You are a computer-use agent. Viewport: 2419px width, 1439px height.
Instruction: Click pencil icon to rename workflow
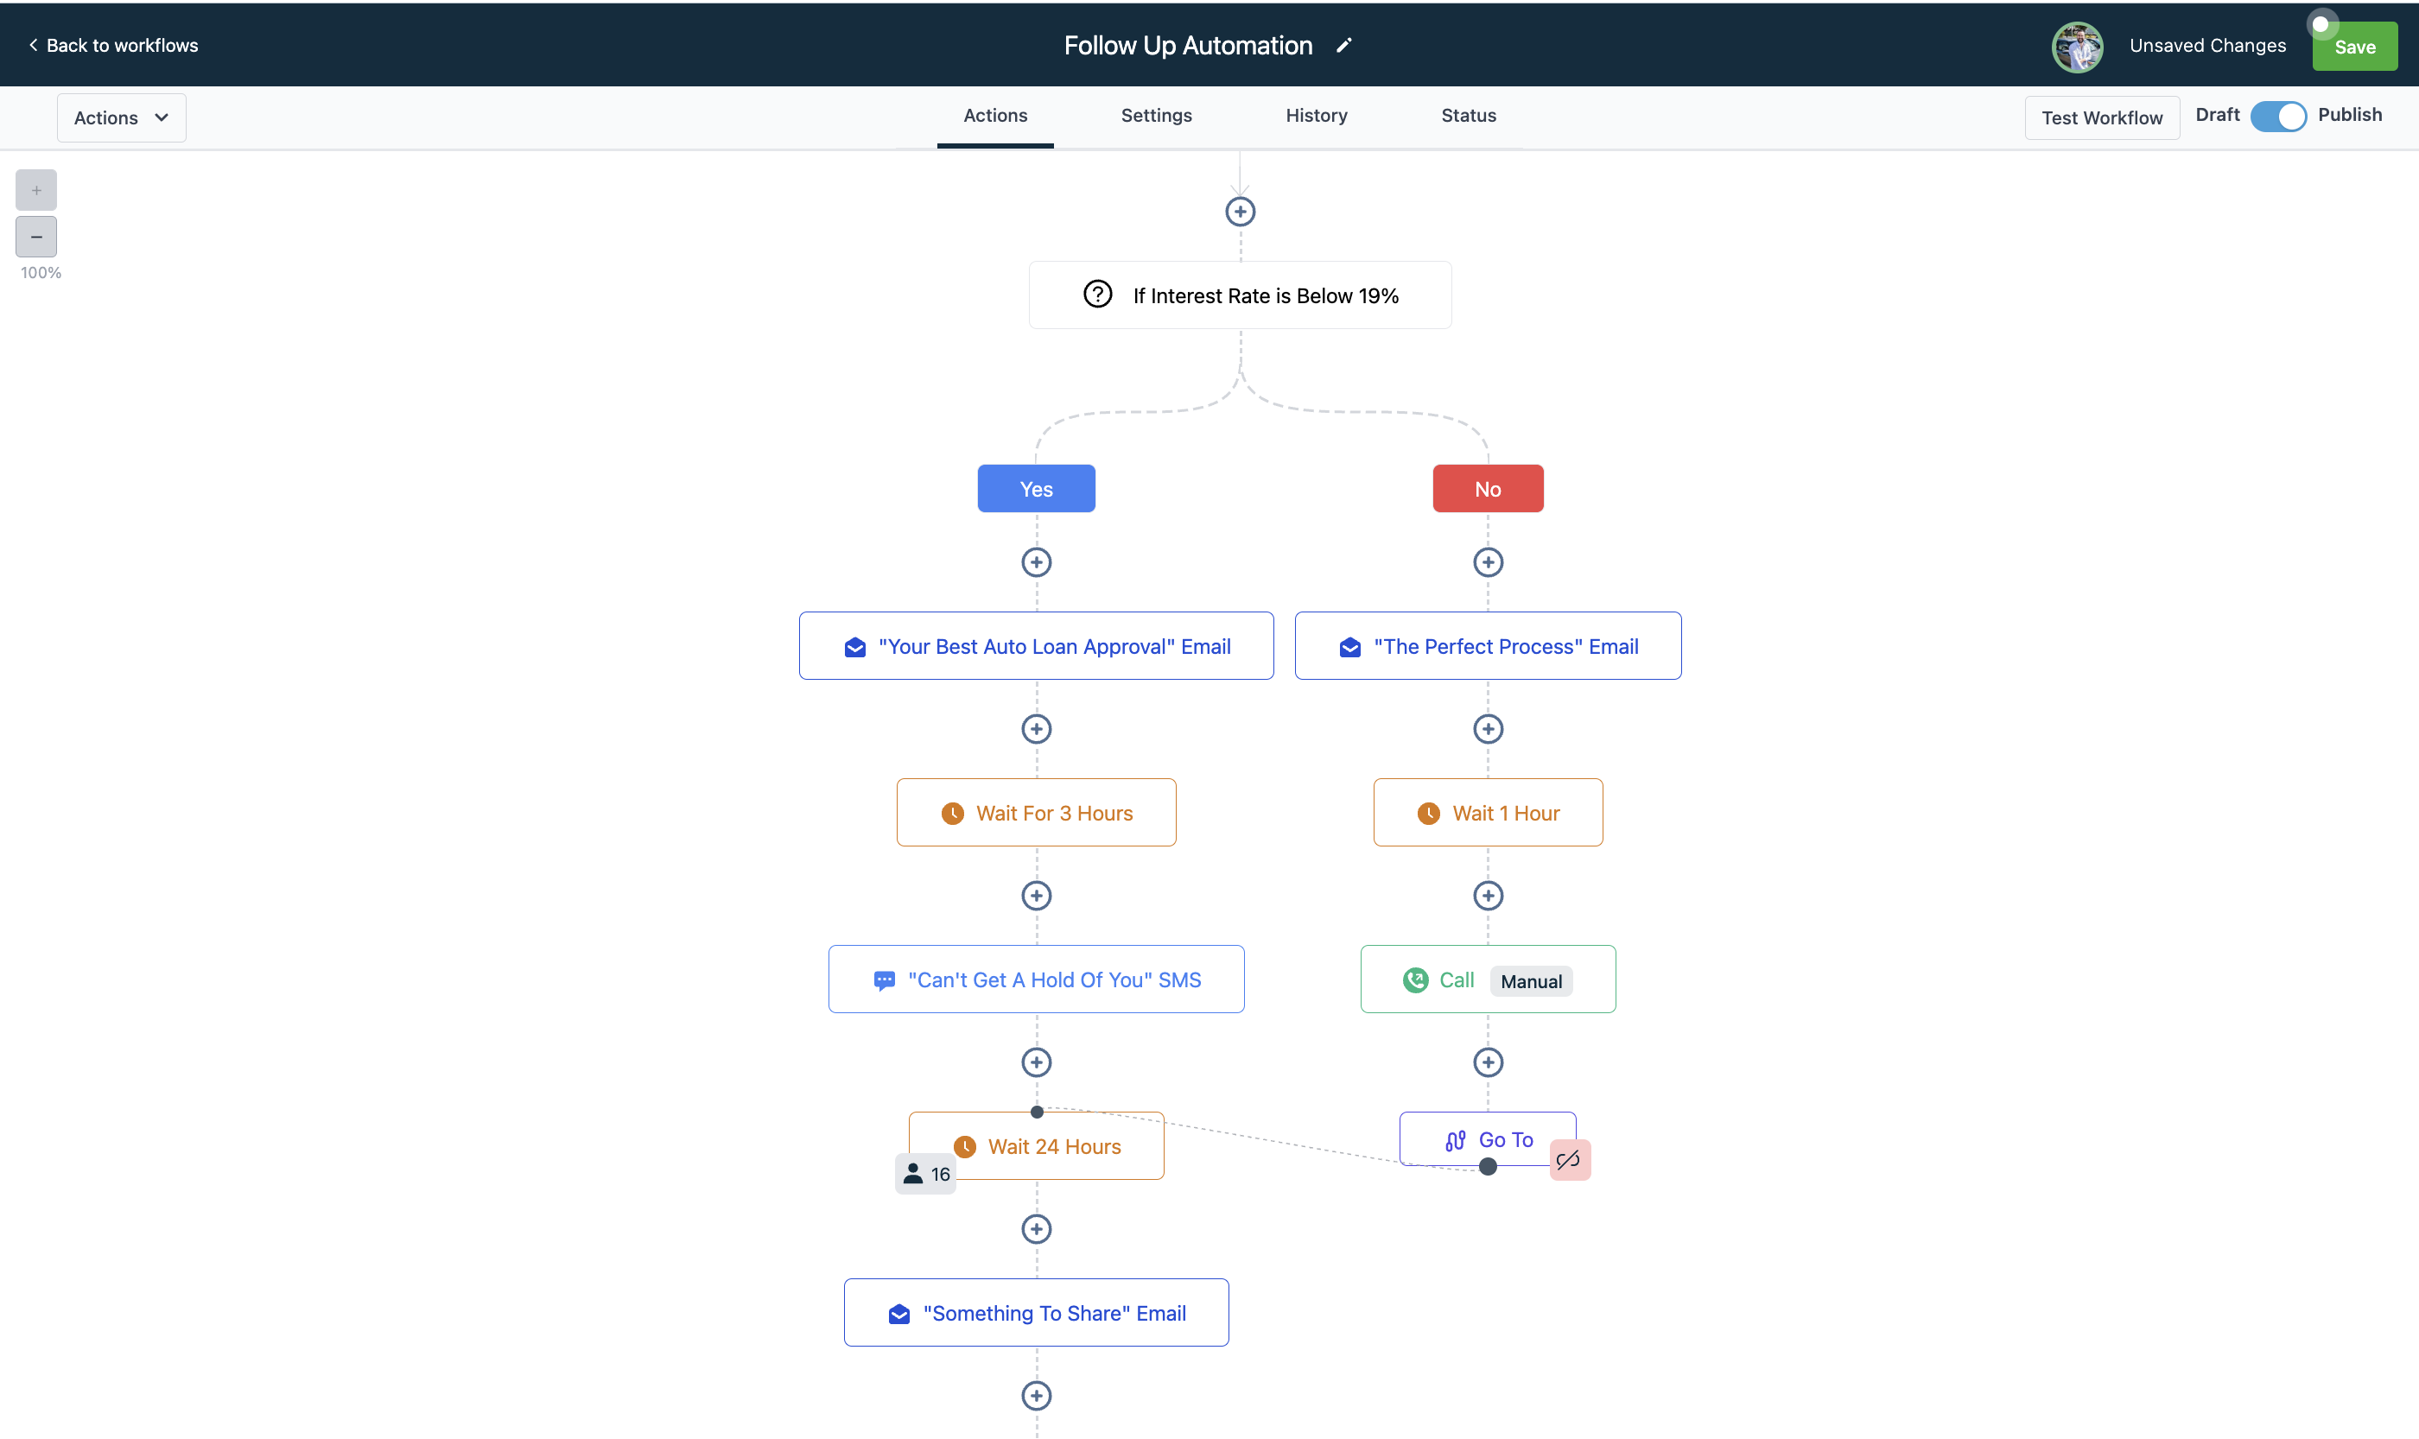point(1343,46)
